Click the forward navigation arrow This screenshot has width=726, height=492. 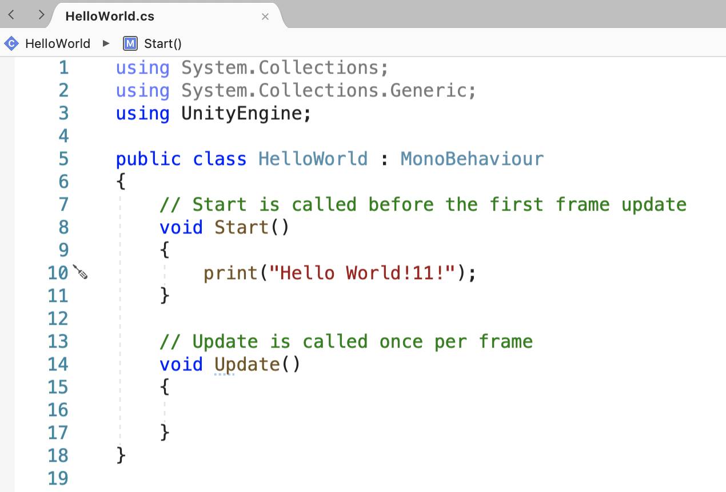41,15
